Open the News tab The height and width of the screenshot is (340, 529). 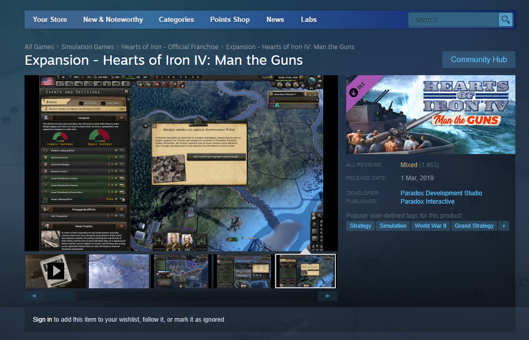[x=275, y=19]
